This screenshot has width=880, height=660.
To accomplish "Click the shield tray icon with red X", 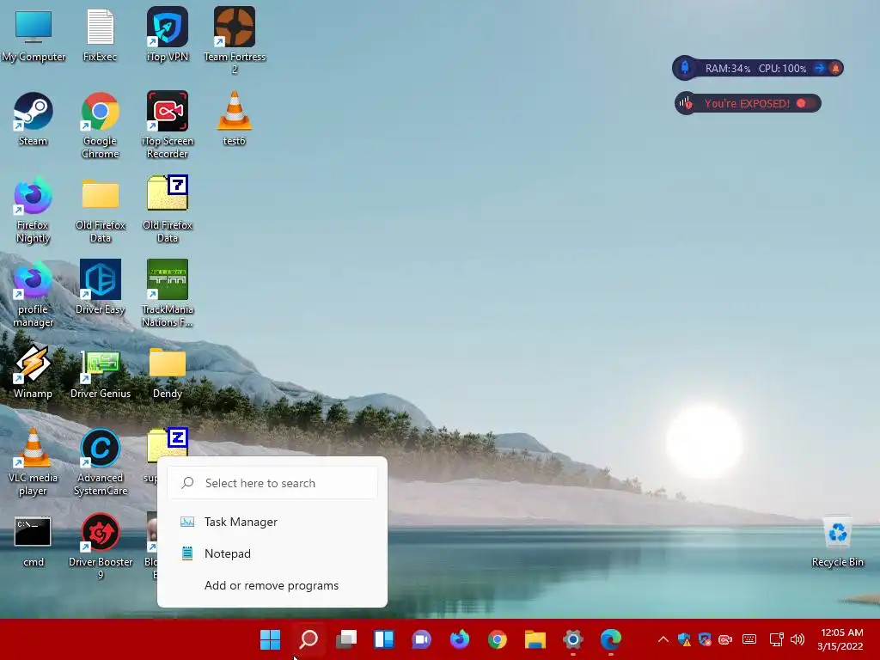I will (x=705, y=639).
